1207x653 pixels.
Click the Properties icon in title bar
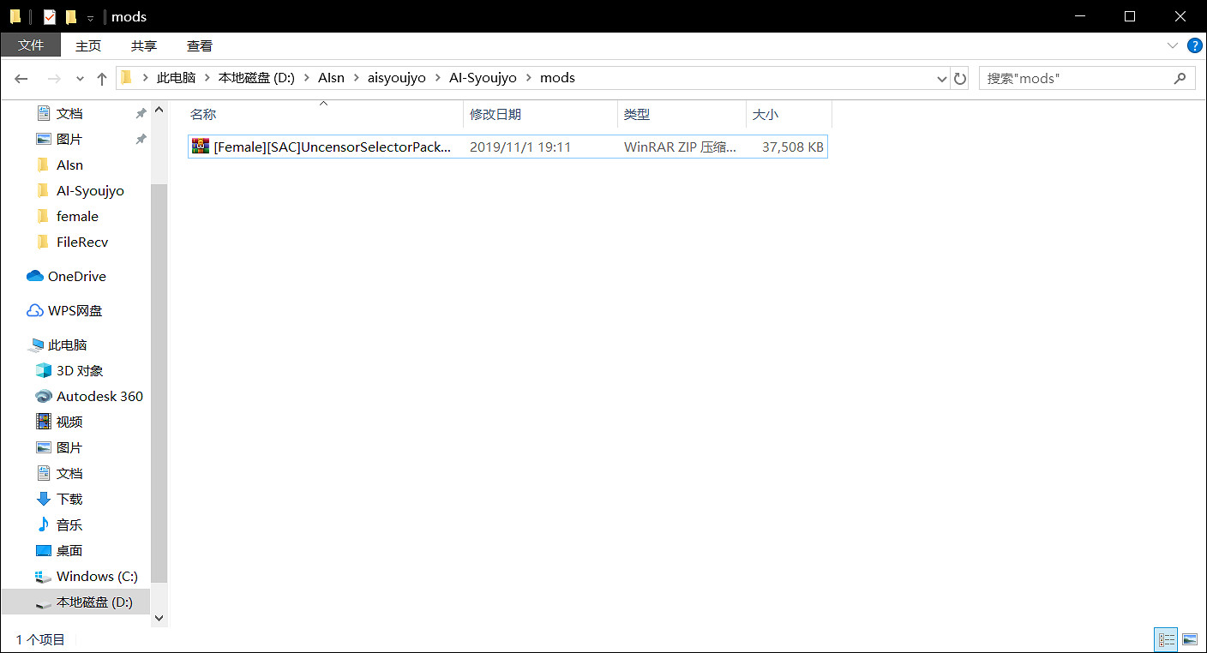49,16
